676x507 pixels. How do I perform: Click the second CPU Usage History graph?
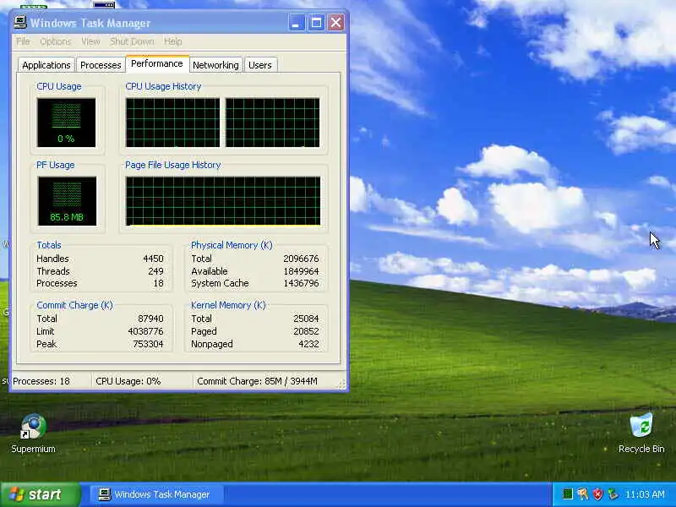[272, 123]
